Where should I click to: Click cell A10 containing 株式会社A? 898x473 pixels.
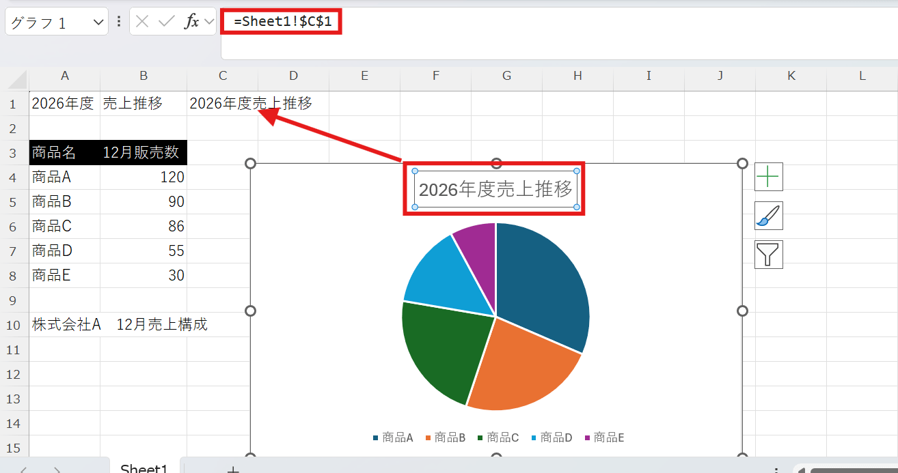[65, 325]
